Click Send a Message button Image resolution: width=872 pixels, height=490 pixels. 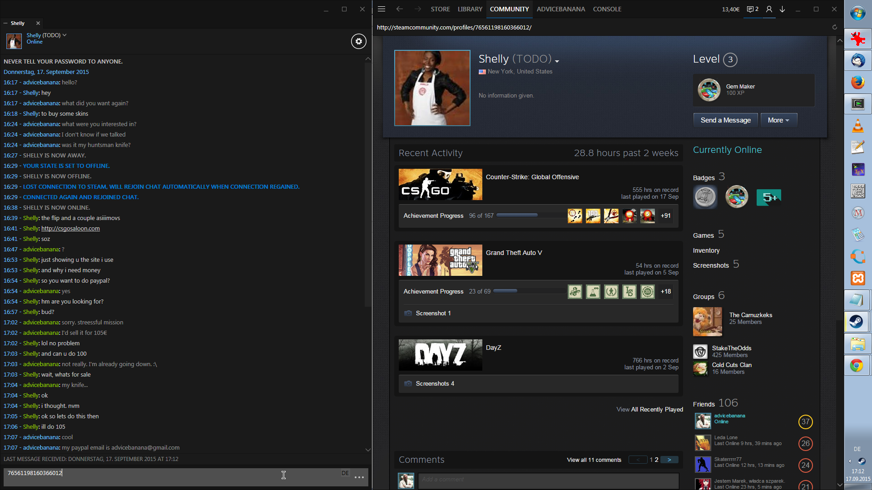point(725,120)
